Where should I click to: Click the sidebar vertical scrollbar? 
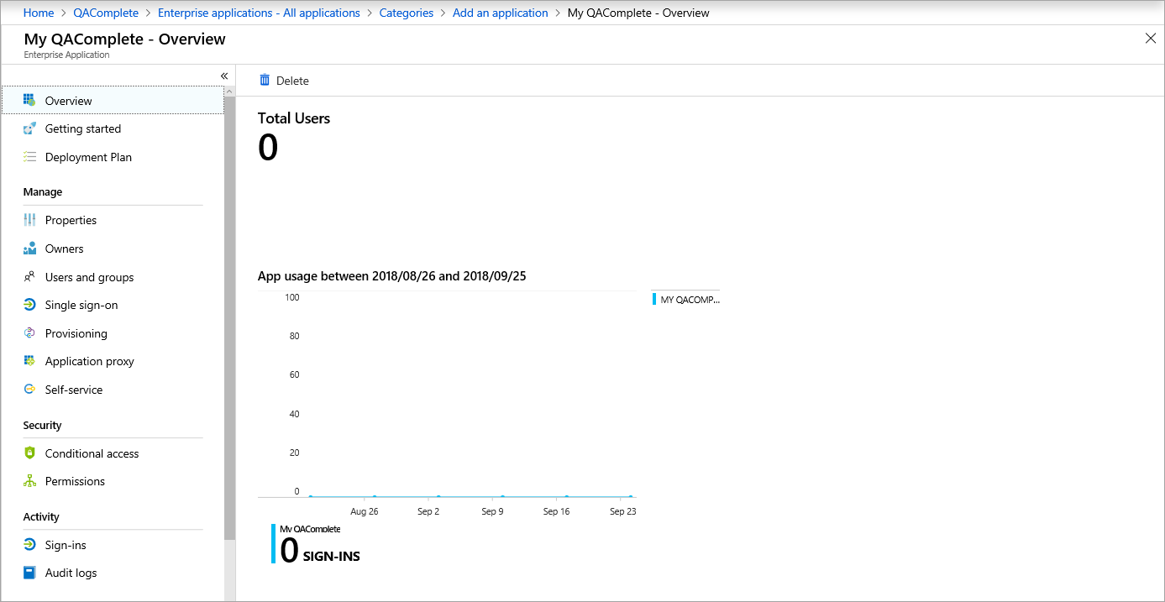(x=230, y=336)
